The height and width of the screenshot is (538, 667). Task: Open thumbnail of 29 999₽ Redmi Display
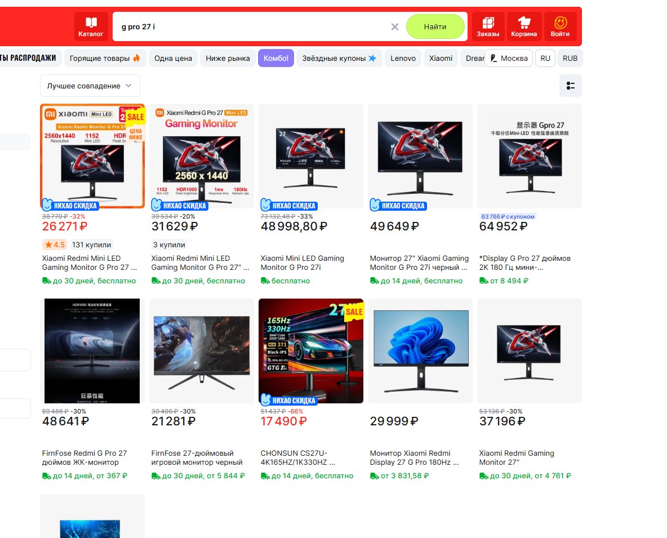tap(420, 351)
